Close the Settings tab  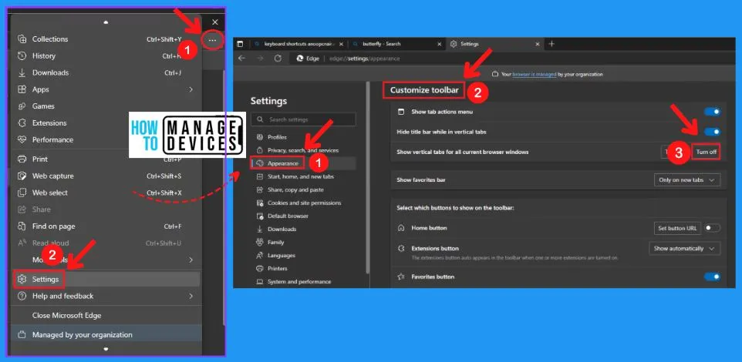537,44
